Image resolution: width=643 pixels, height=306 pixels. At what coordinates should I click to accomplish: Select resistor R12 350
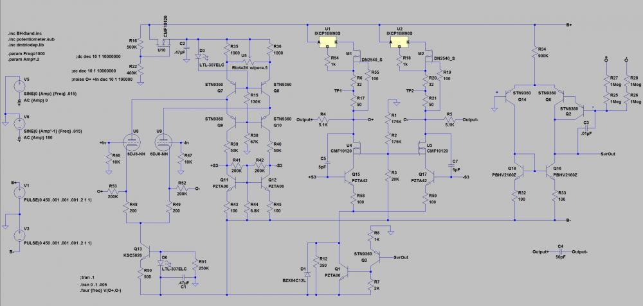316,262
